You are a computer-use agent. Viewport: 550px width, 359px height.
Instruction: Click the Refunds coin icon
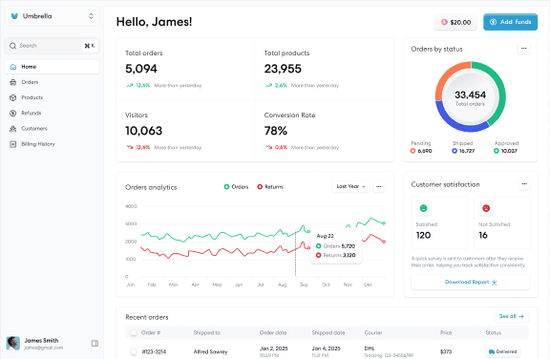(x=13, y=113)
